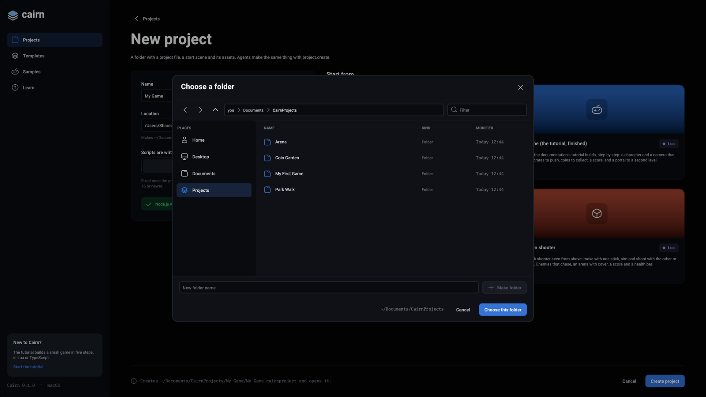Click the CairnProjects breadcrumb segment
Screen dimensions: 706x397
click(285, 110)
